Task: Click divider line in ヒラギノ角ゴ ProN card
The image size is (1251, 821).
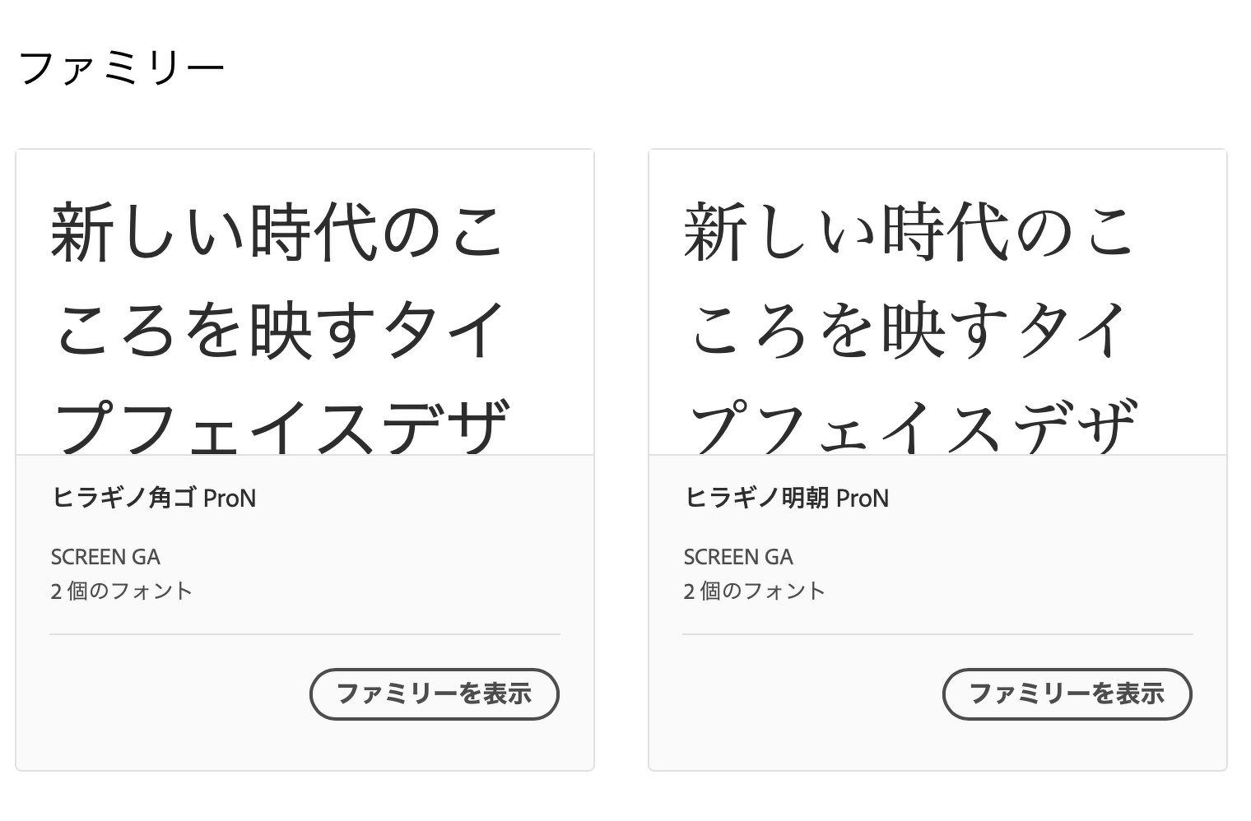Action: pos(305,634)
